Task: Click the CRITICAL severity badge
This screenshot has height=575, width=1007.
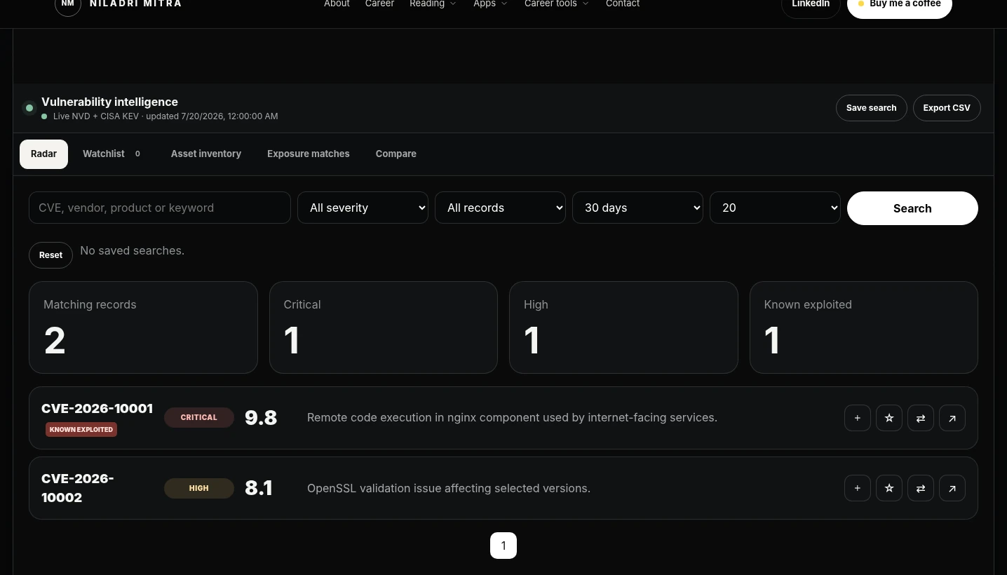Action: (199, 417)
